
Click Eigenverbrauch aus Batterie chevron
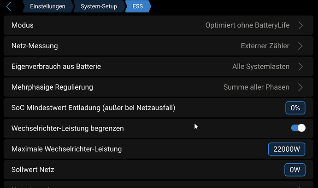click(x=300, y=67)
